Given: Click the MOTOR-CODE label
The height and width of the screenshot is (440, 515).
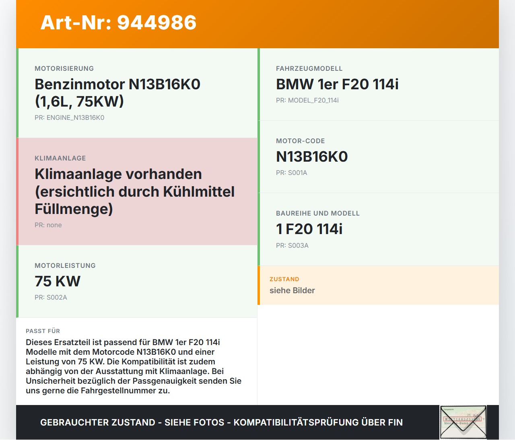Looking at the screenshot, I should [301, 141].
